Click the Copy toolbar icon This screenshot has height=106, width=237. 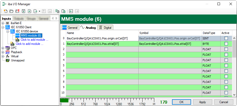(x=57, y=11)
